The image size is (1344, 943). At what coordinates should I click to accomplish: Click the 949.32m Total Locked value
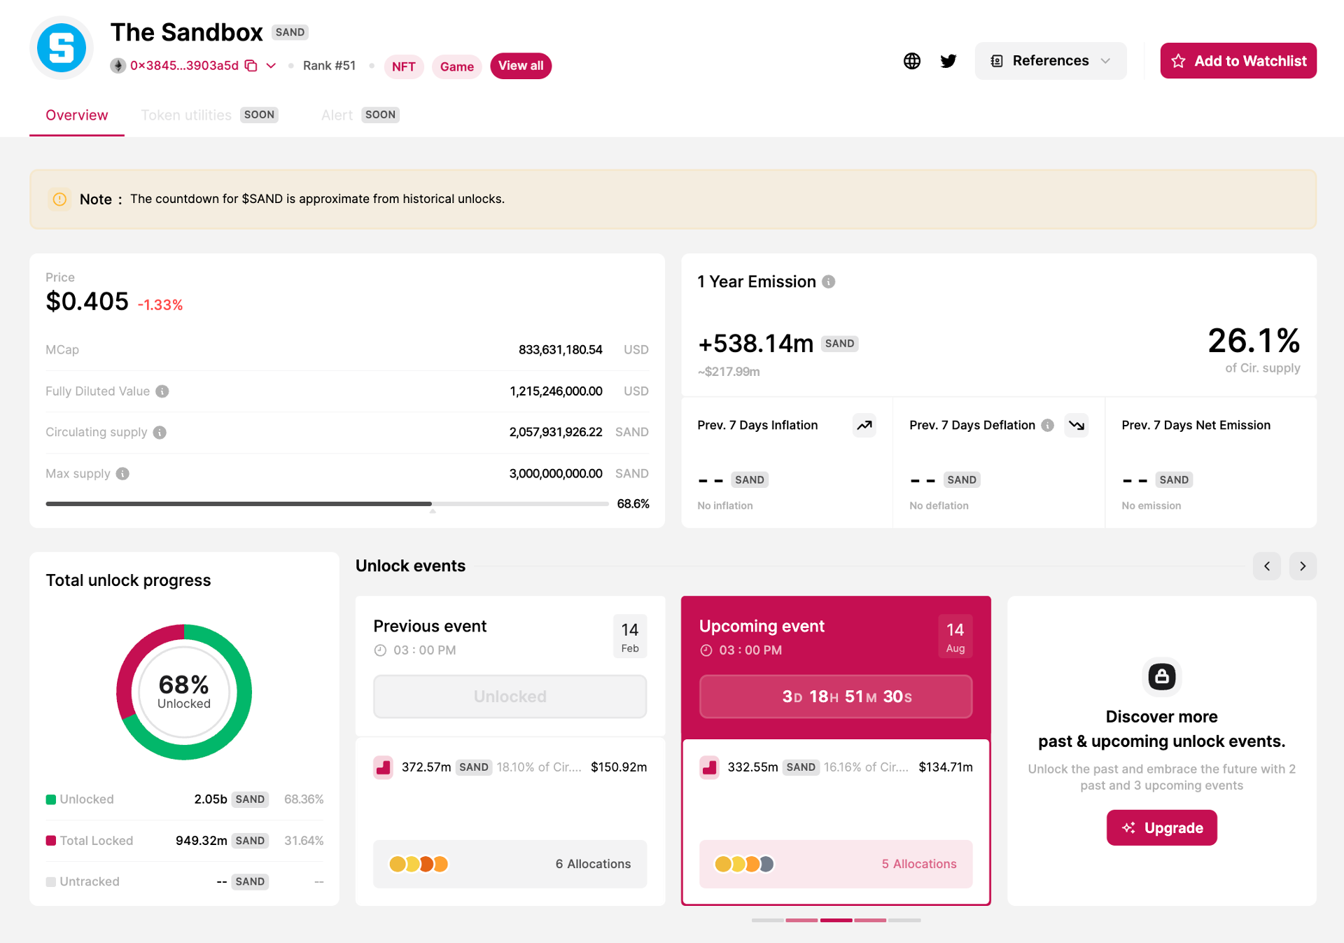click(x=201, y=841)
